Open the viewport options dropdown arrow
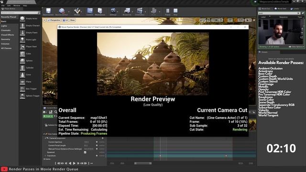This screenshot has width=306, height=172. tap(44, 20)
